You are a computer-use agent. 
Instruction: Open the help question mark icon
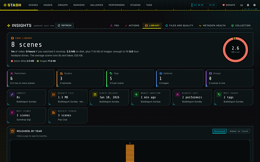click(x=254, y=5)
